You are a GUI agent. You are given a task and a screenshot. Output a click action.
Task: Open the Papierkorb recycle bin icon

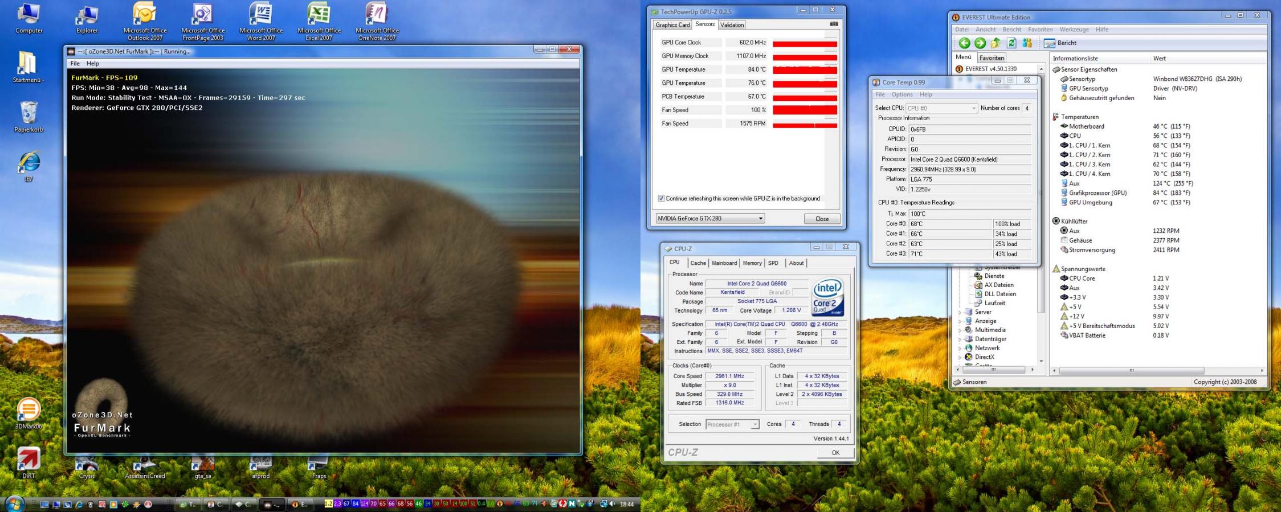point(28,117)
